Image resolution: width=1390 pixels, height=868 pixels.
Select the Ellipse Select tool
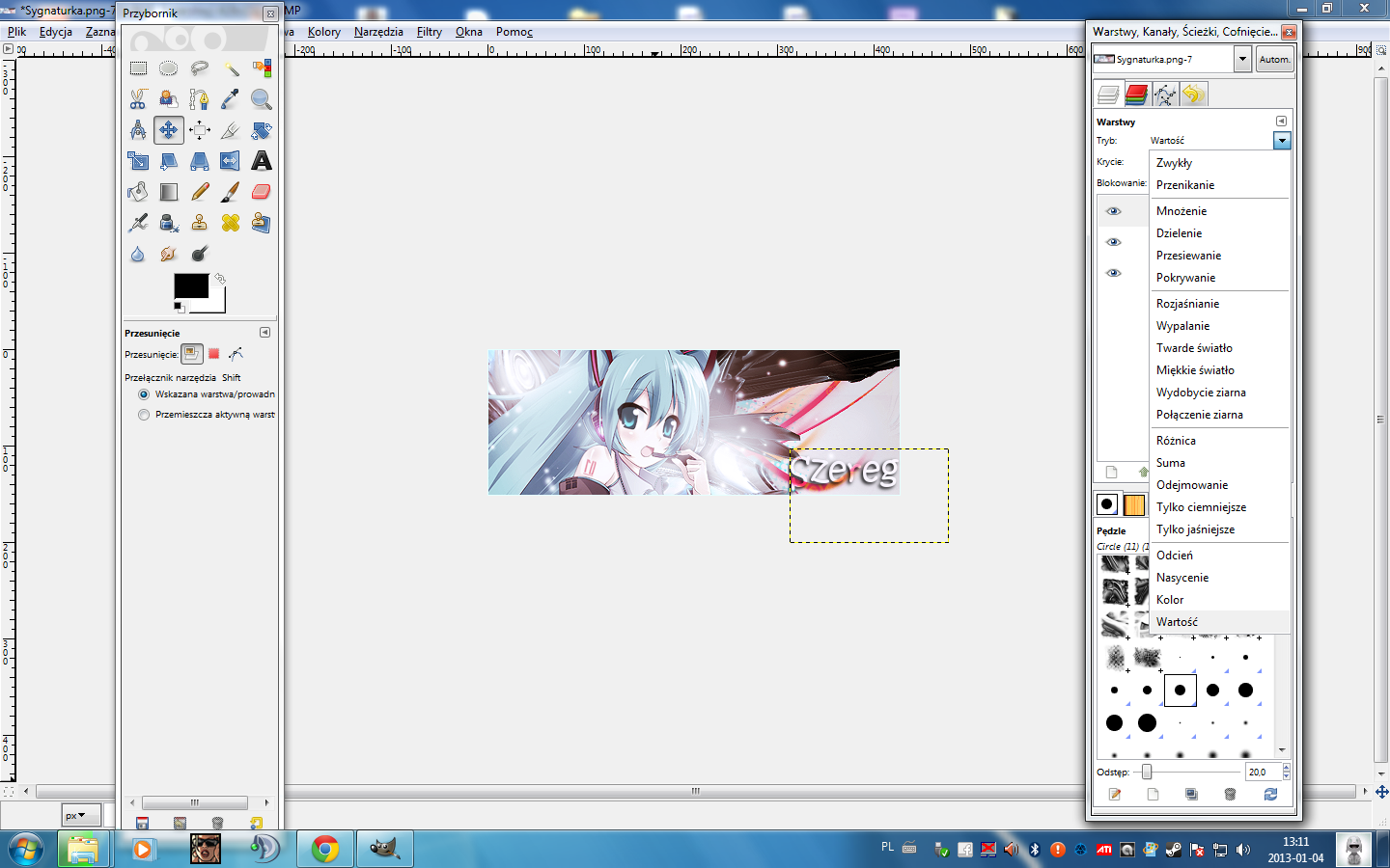click(x=169, y=68)
